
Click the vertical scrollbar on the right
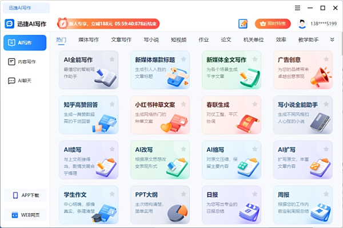pyautogui.click(x=342, y=44)
